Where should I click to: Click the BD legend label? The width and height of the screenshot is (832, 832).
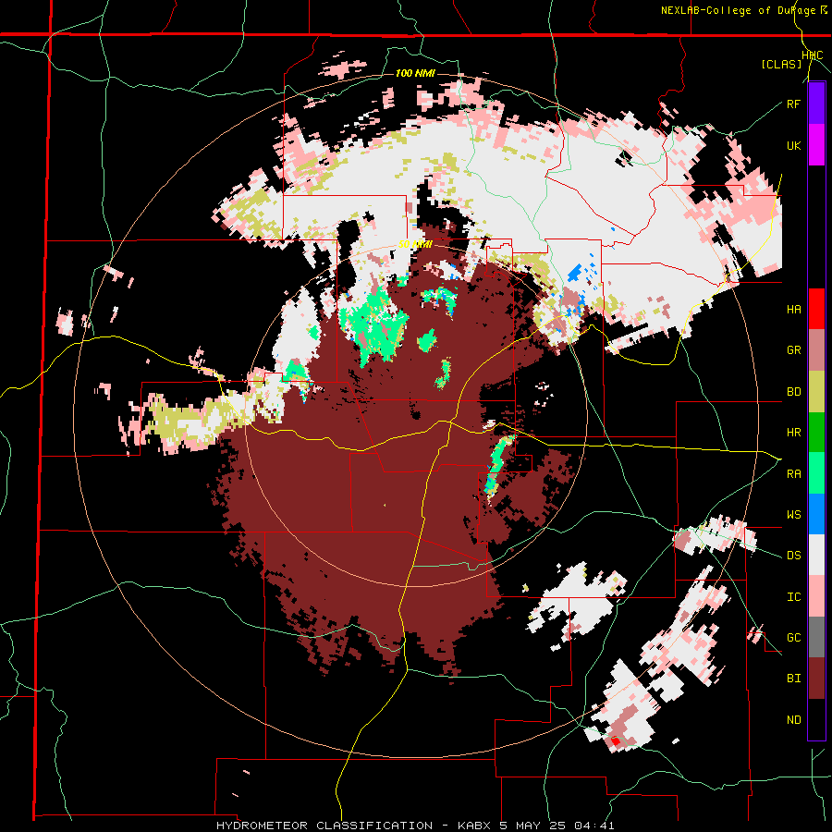pos(793,392)
